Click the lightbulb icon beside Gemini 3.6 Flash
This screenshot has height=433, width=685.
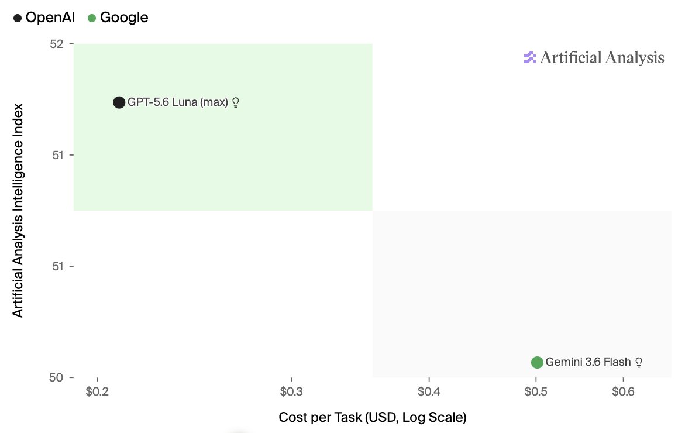(639, 362)
